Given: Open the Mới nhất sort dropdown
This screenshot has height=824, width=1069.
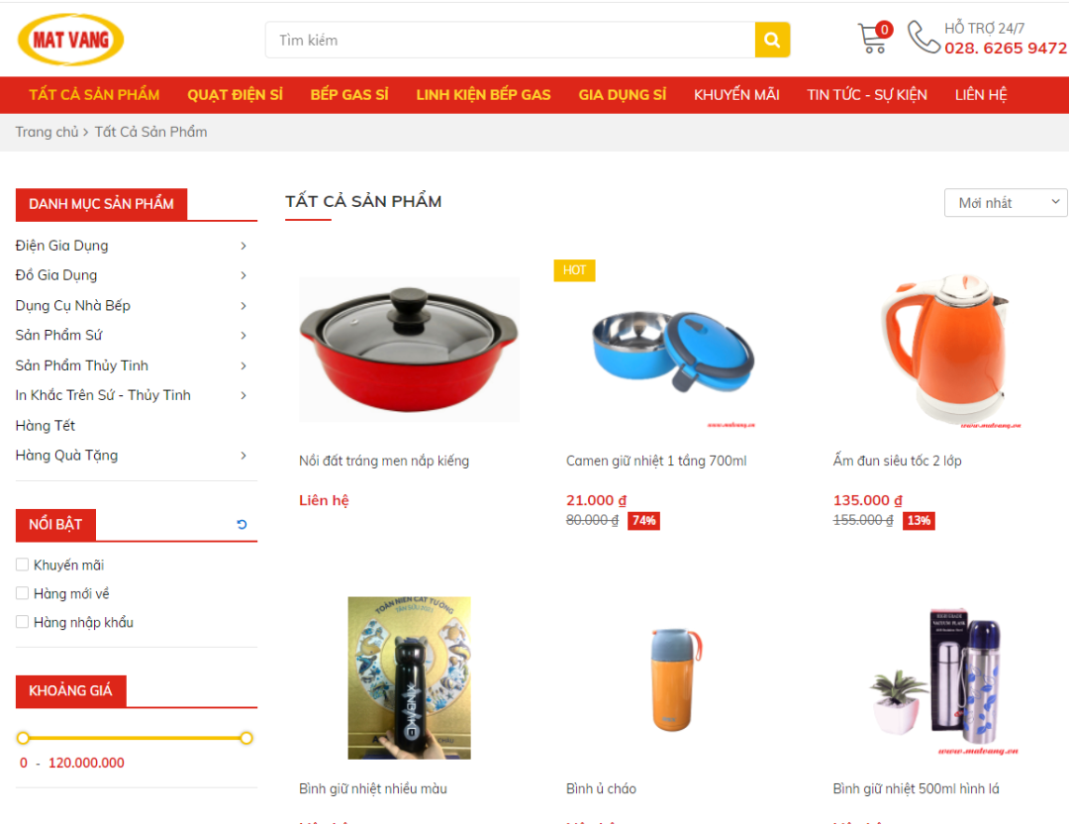Looking at the screenshot, I should click(1006, 203).
